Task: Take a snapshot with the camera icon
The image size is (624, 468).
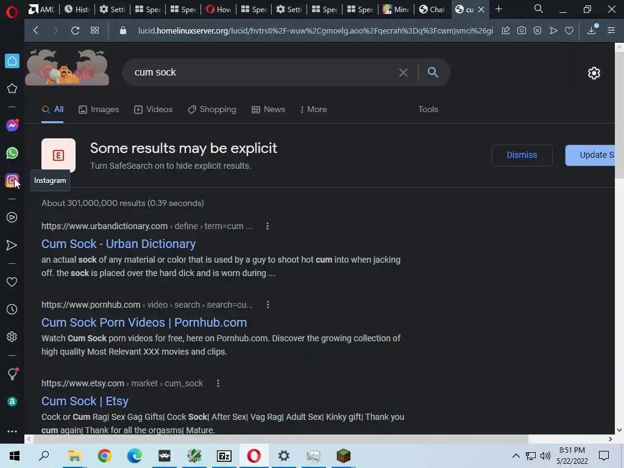Action: point(522,30)
